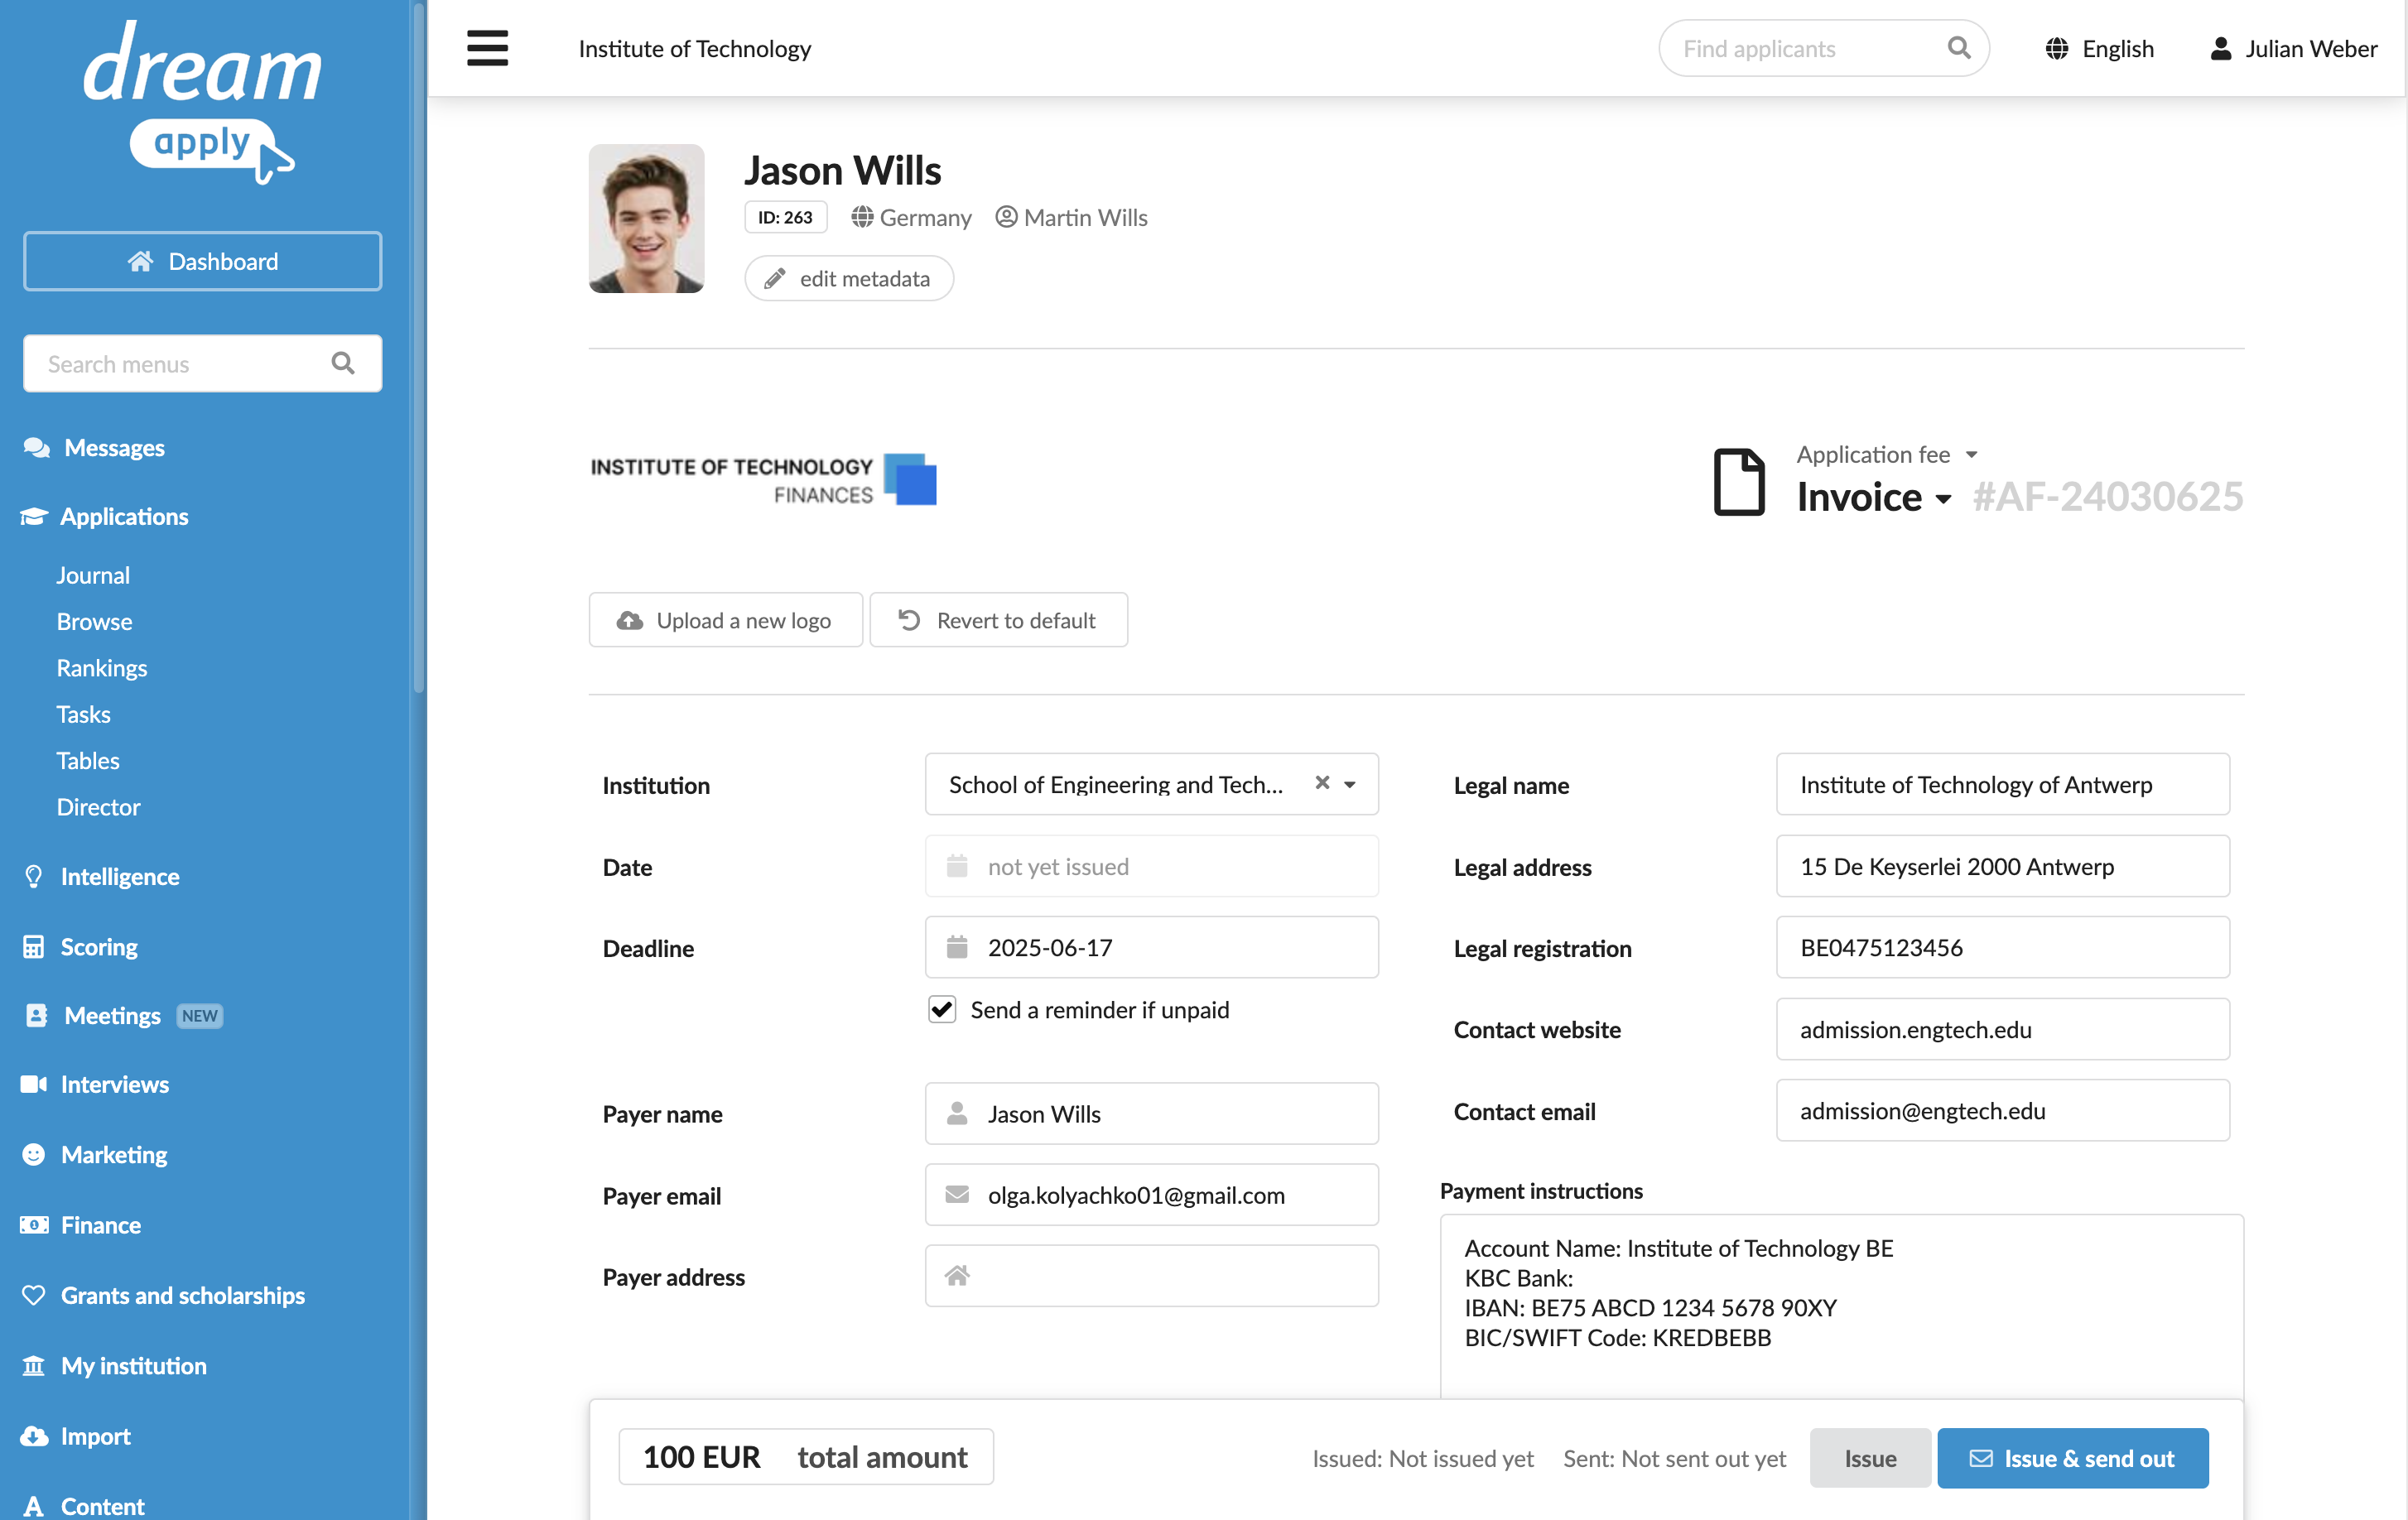Open the hamburger menu icon
Image resolution: width=2408 pixels, height=1520 pixels.
487,48
